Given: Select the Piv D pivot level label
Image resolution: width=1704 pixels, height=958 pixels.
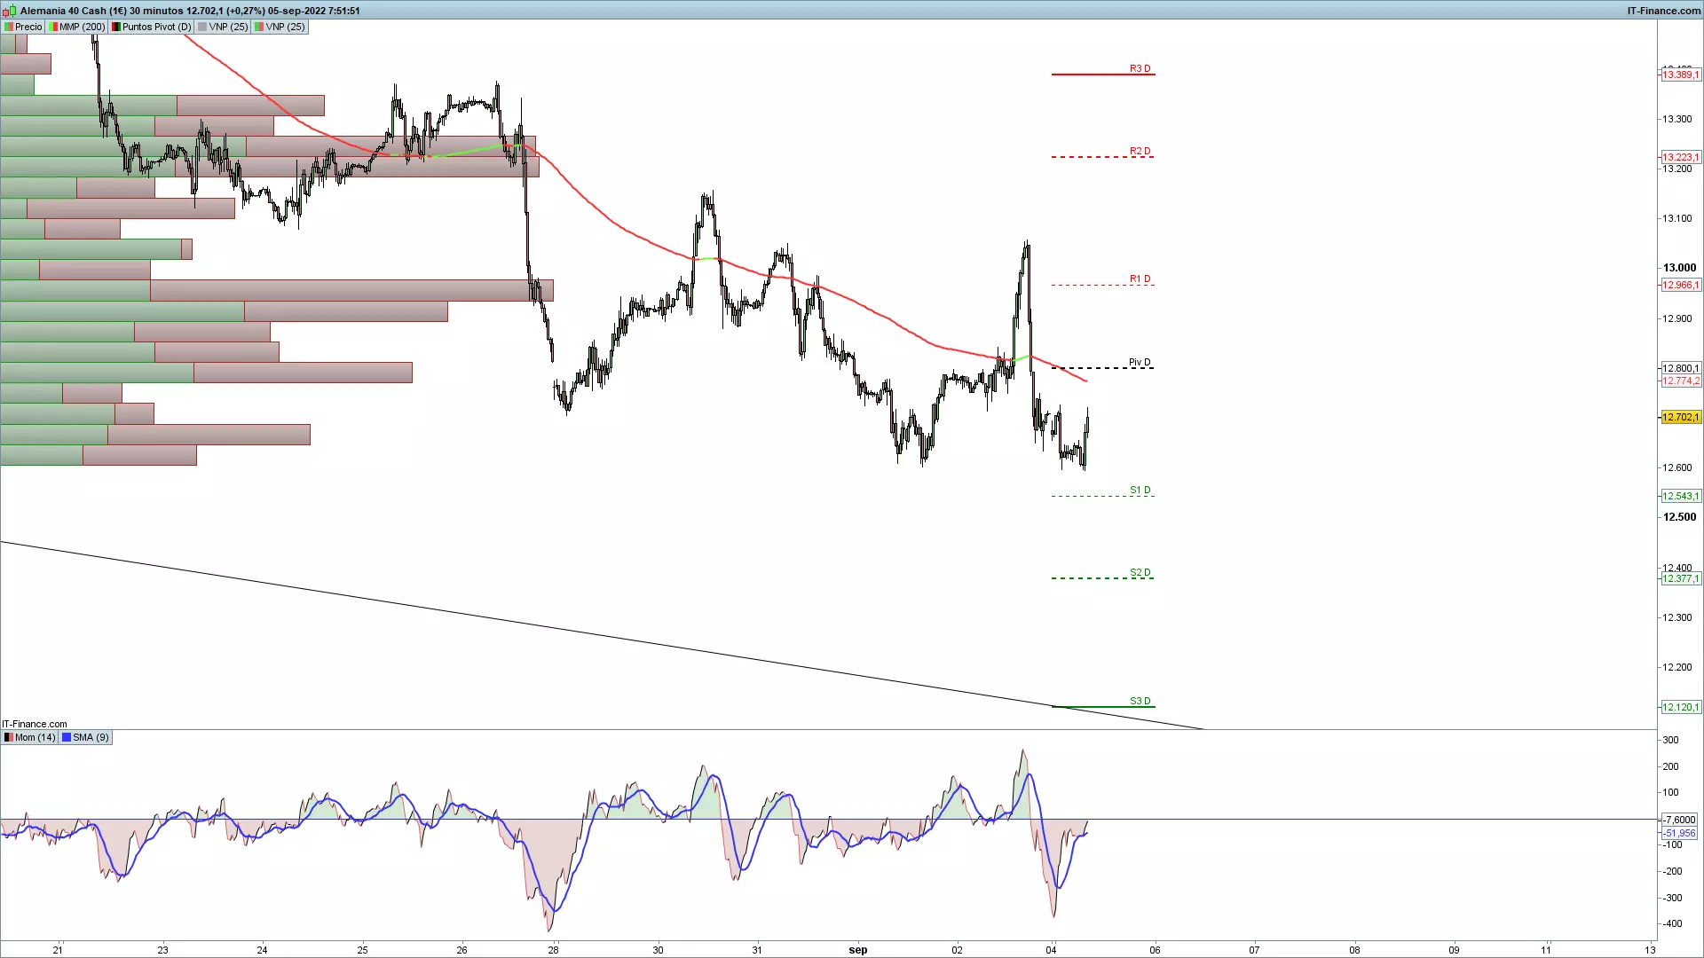Looking at the screenshot, I should [1140, 362].
